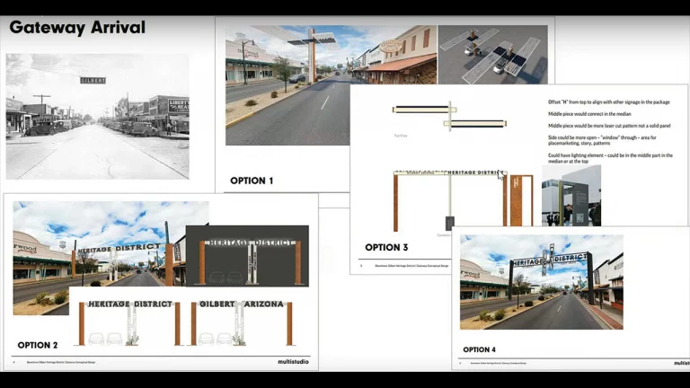Select the Option 2 street view rendering

(x=99, y=256)
